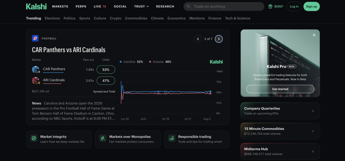Click the ARI Cardinals team name
The width and height of the screenshot is (345, 161).
(54, 80)
